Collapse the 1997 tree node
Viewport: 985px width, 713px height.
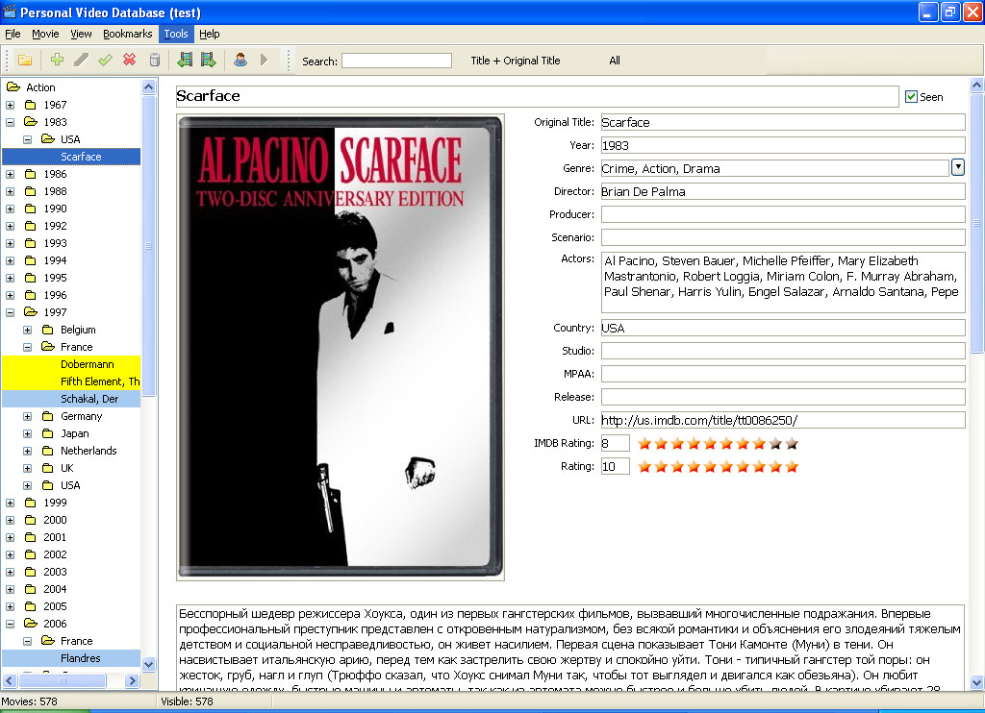point(10,312)
